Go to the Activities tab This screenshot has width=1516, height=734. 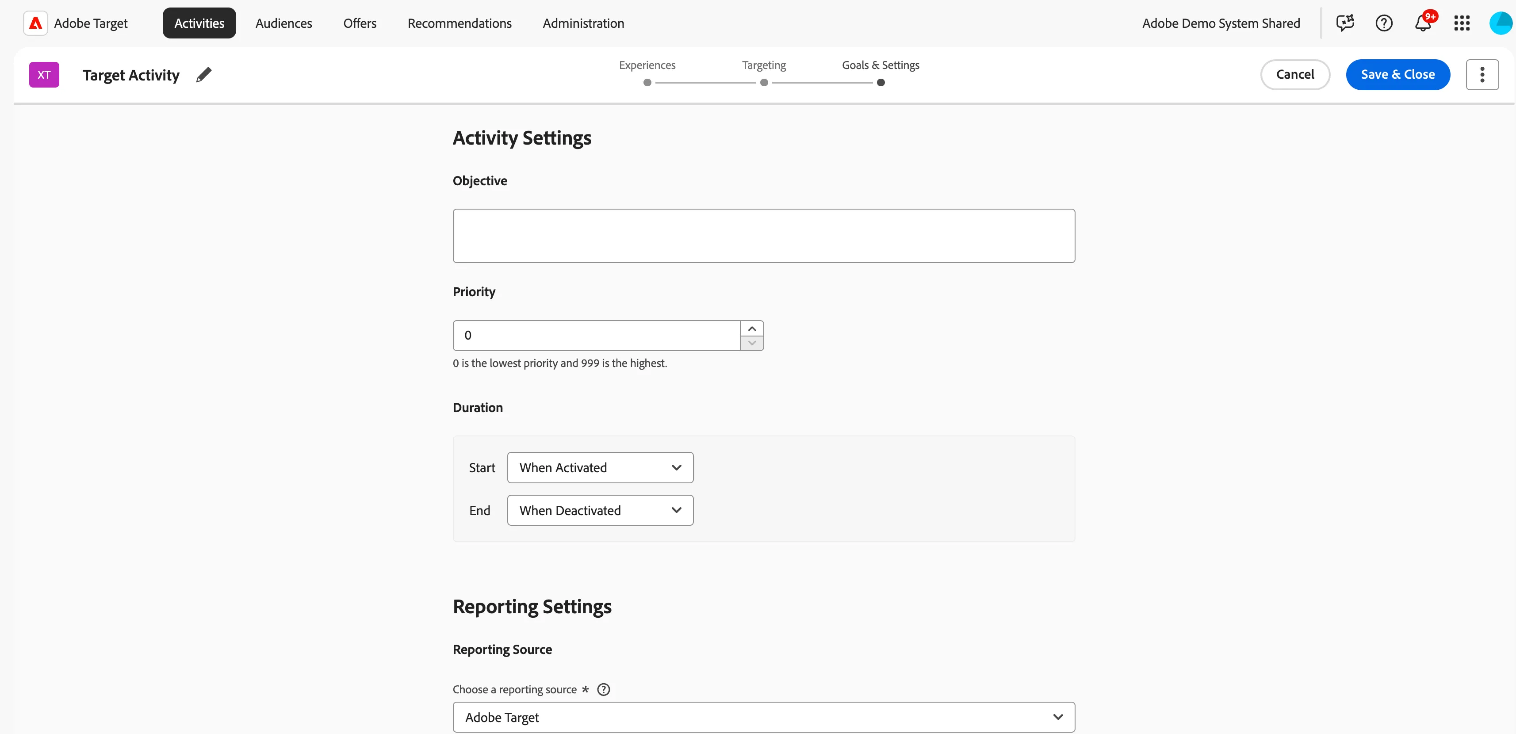coord(199,23)
